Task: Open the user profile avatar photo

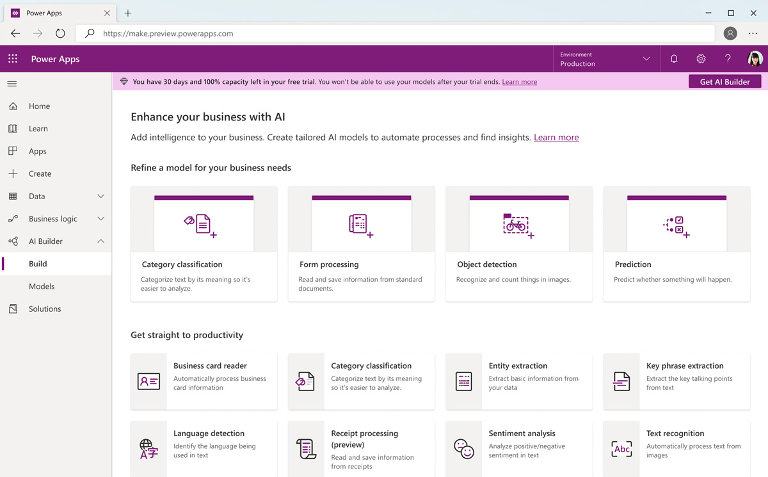Action: click(755, 58)
